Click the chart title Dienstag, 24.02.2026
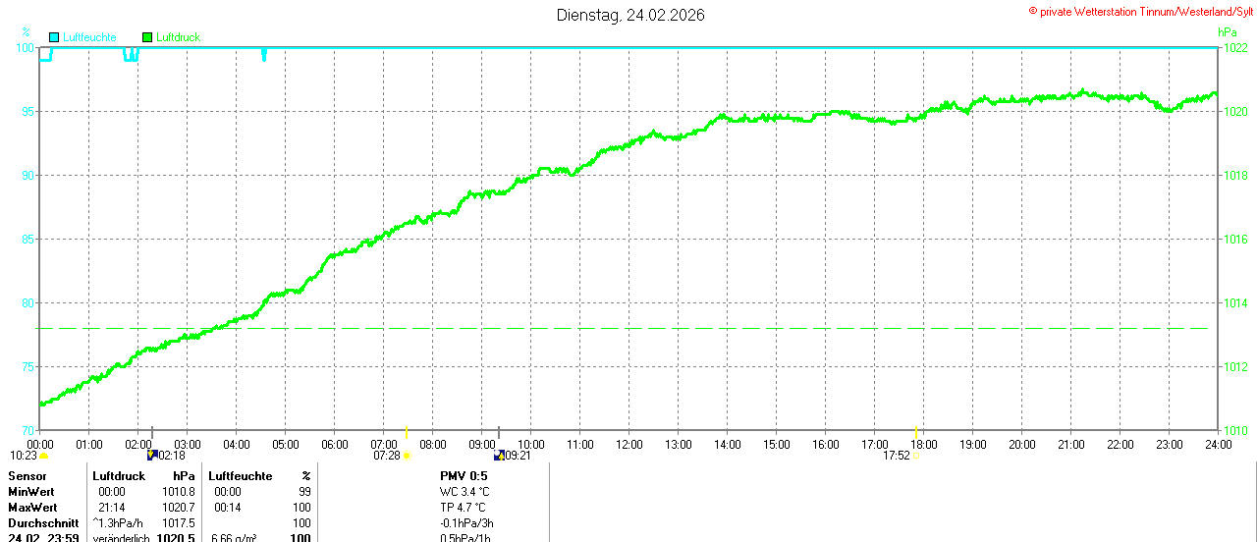The height and width of the screenshot is (542, 1257). 629,15
